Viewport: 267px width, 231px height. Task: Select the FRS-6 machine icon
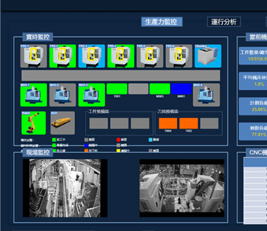tap(179, 56)
